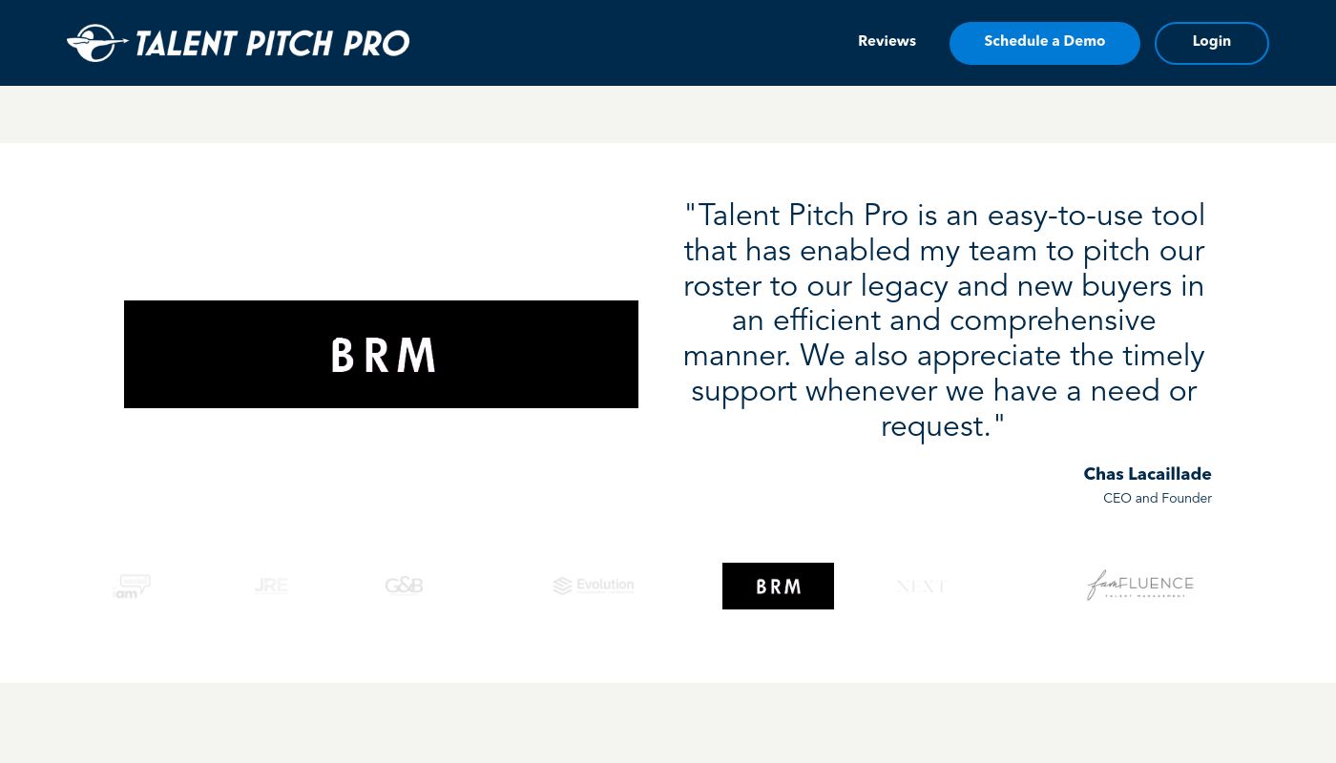The height and width of the screenshot is (763, 1336).
Task: Show the fanFLUENCE logo testimonial
Action: 1140,584
